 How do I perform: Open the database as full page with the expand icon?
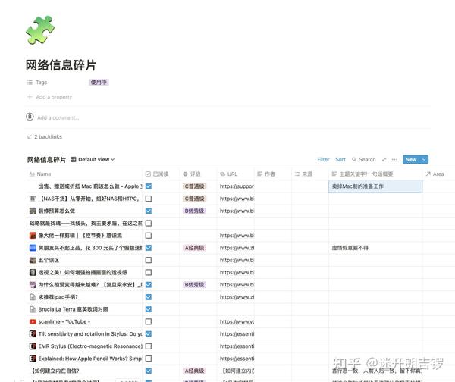[384, 159]
